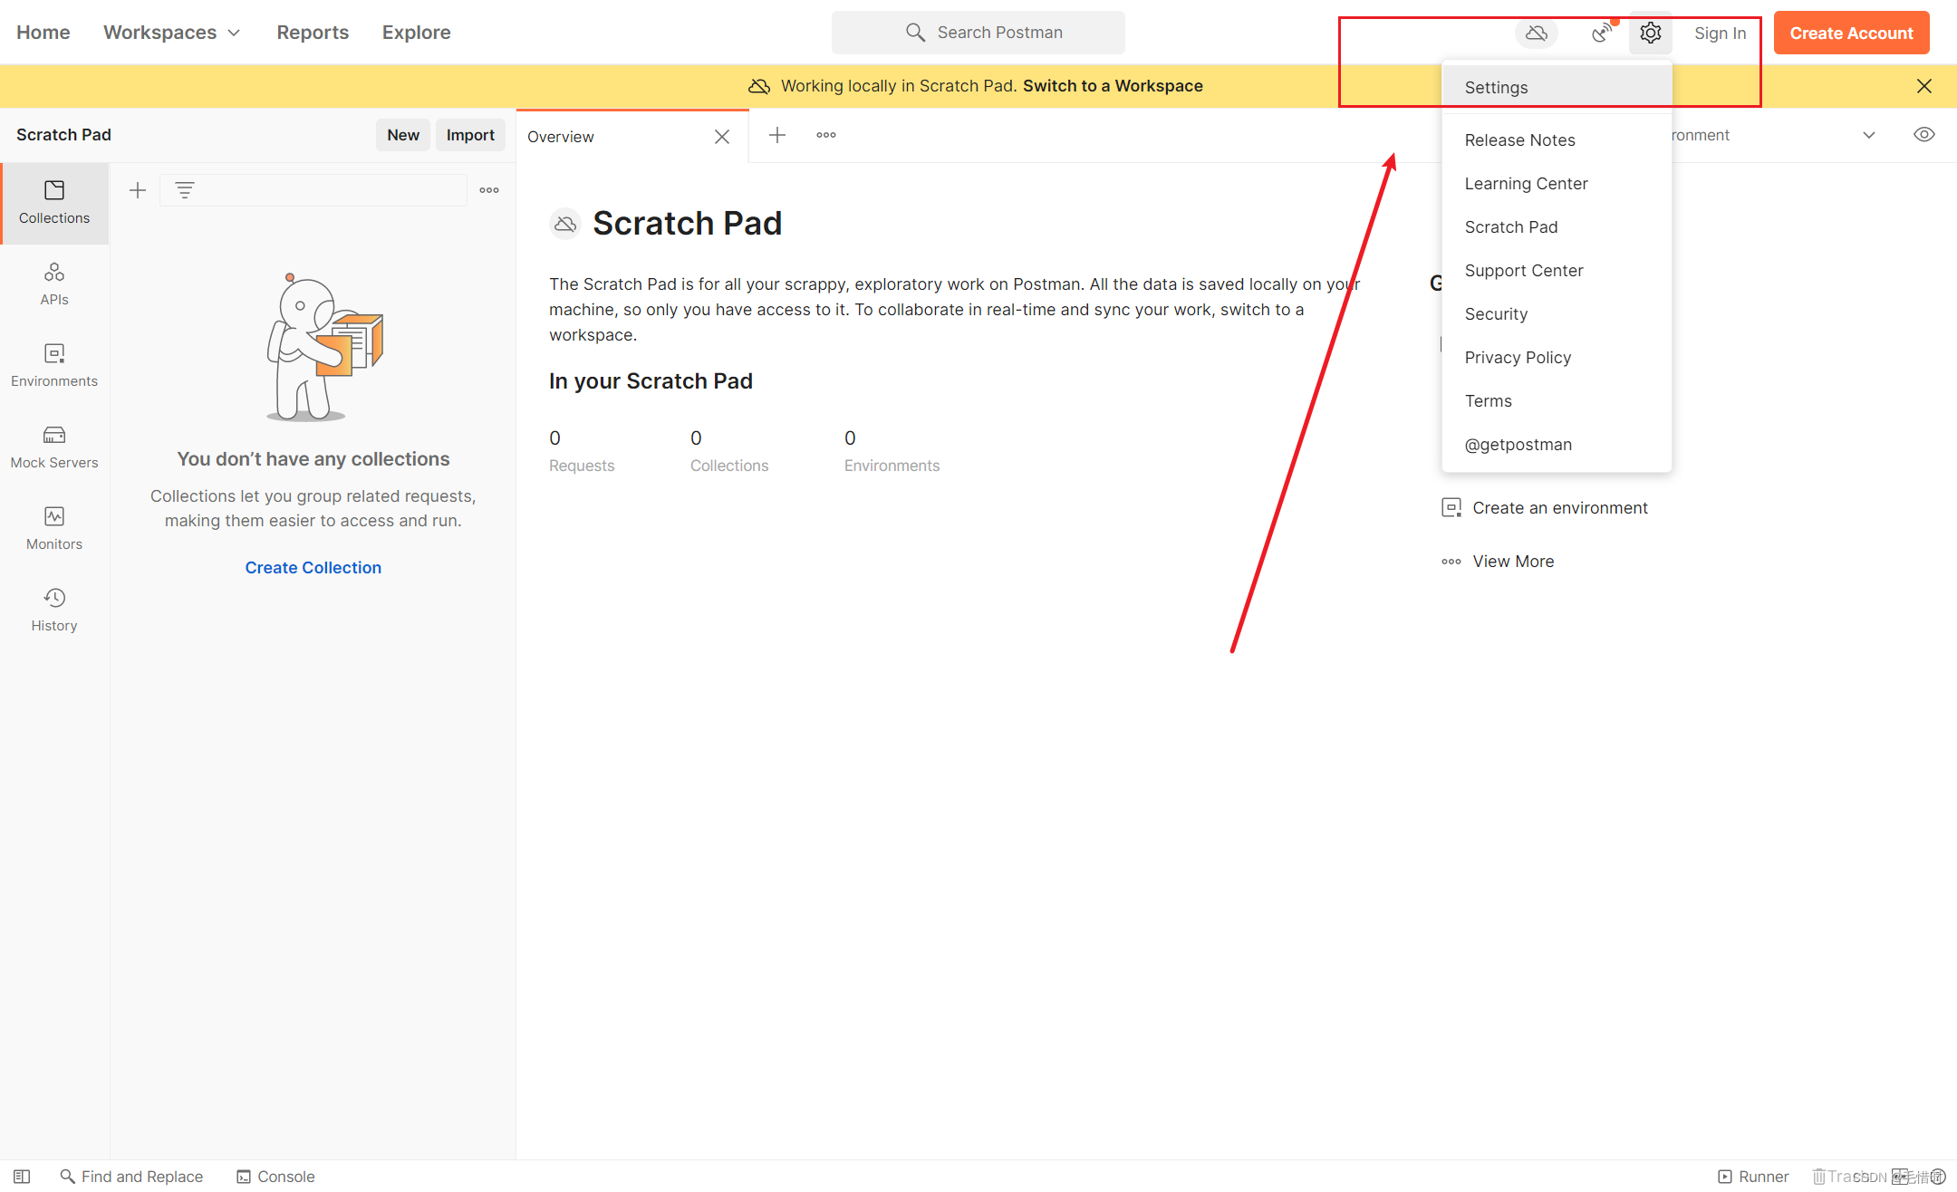
Task: Select @getpostman menu item
Action: [1557, 444]
